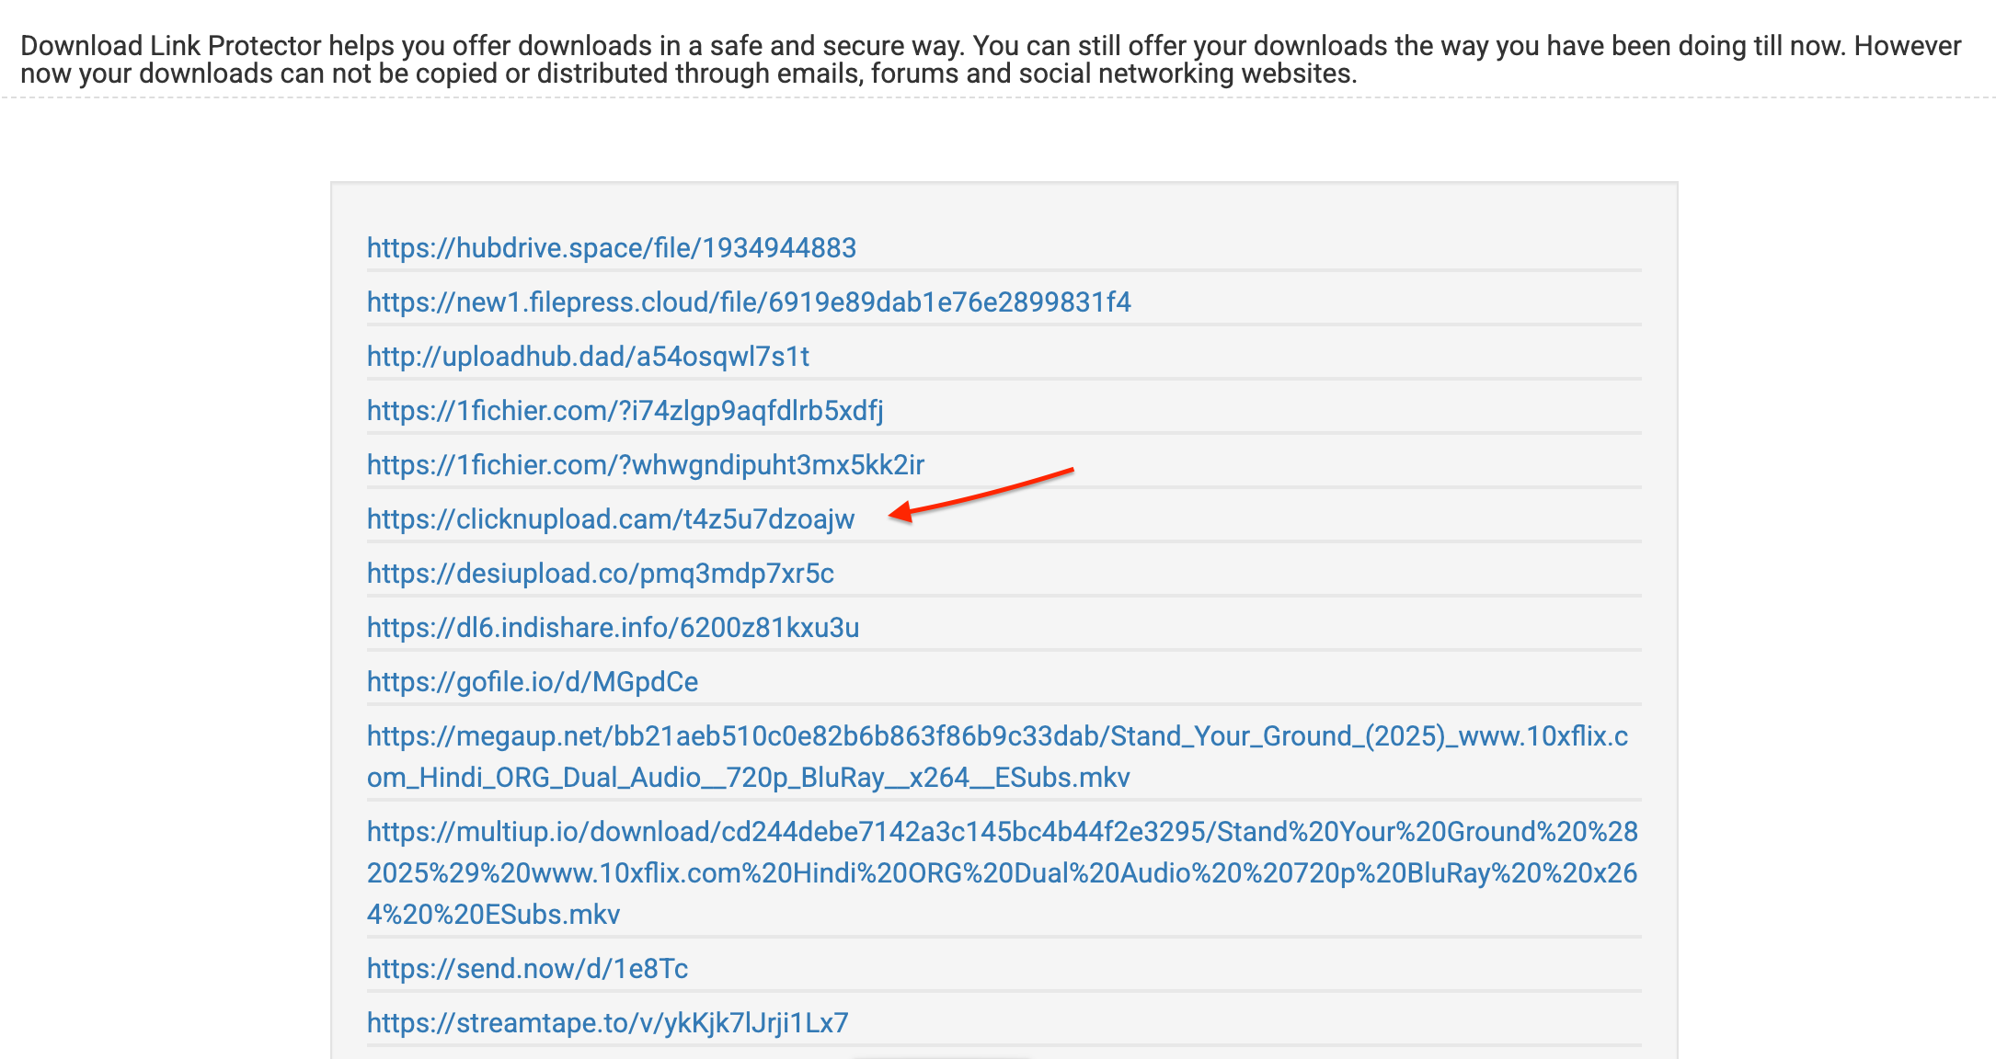
Task: Open the hubdrive.space file link
Action: click(x=612, y=248)
